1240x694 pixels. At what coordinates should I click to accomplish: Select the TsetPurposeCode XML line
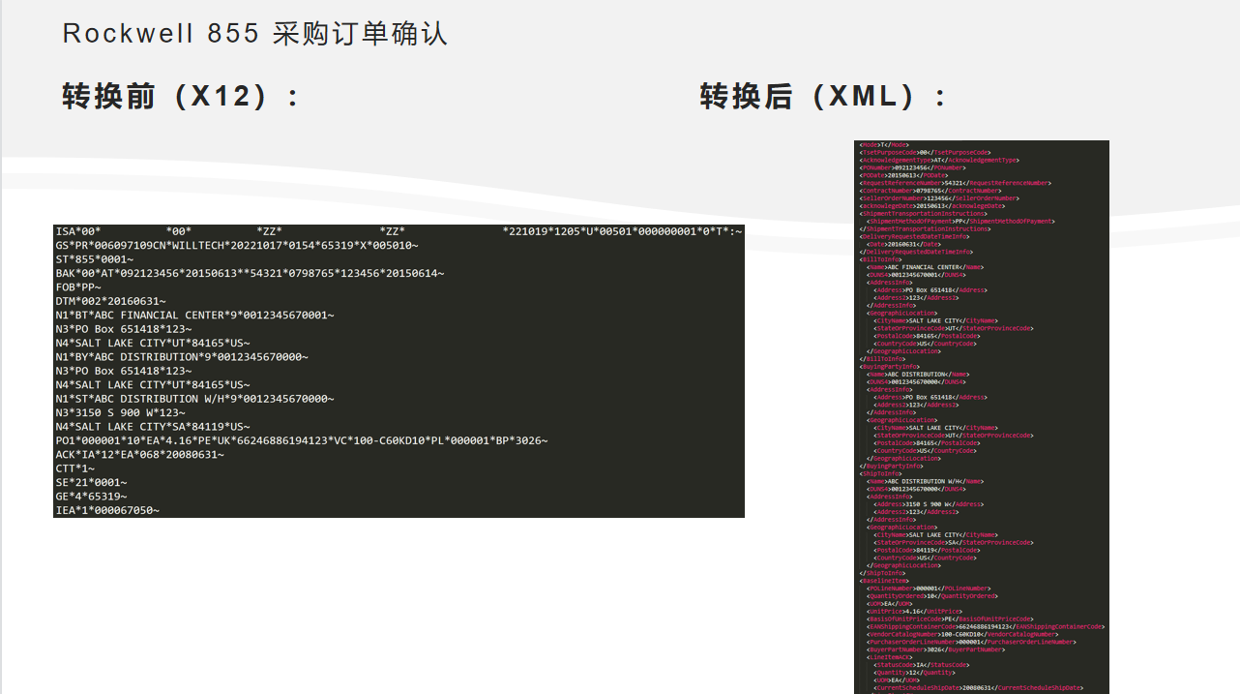[925, 152]
